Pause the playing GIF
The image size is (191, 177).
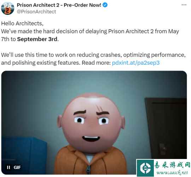pyautogui.click(x=8, y=167)
